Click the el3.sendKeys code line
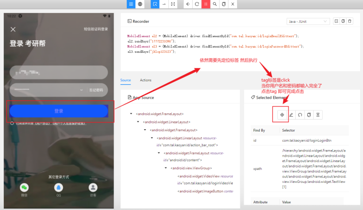This screenshot has height=210, width=363. 151,52
